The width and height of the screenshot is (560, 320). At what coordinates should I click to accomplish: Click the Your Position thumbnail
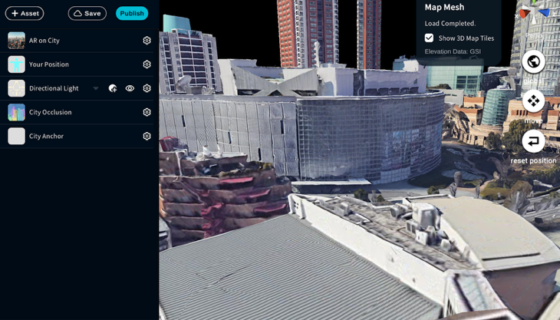click(x=16, y=64)
